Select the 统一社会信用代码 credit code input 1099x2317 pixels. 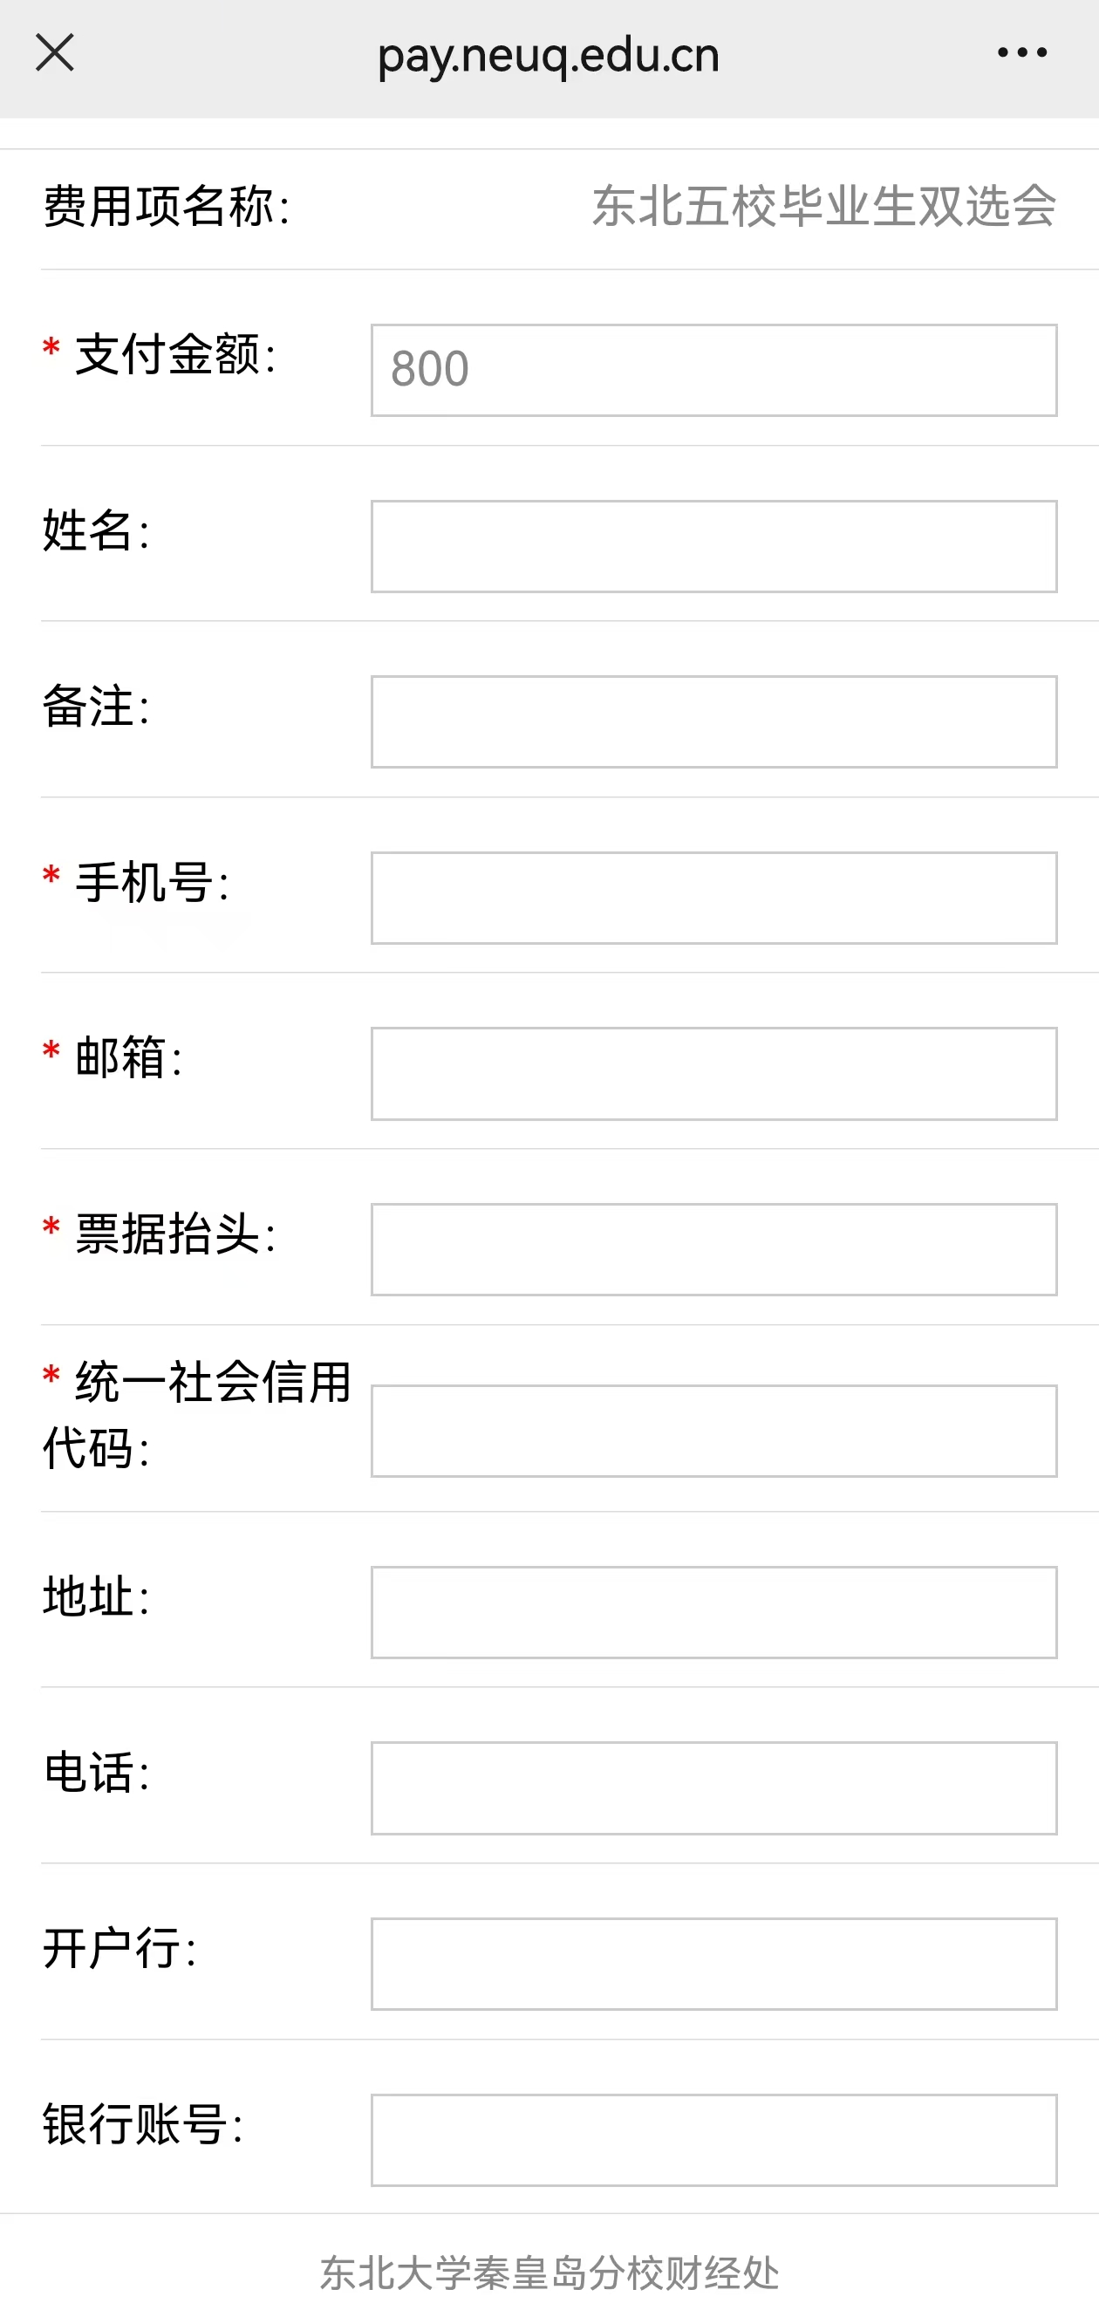pos(714,1431)
